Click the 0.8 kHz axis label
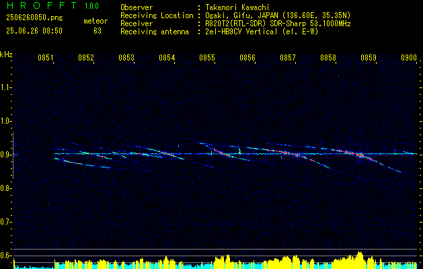This screenshot has width=423, height=269. [x=5, y=188]
